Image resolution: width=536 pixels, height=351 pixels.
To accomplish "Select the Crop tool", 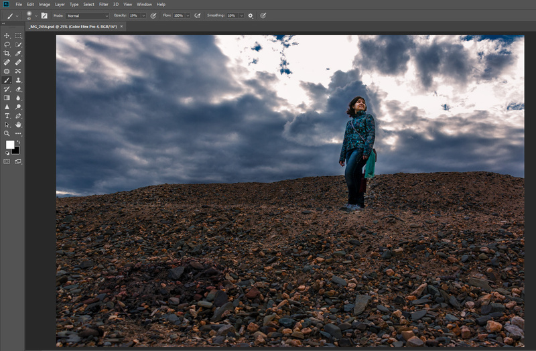I will tap(7, 54).
